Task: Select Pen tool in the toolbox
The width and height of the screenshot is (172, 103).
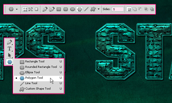Action: coord(9,42)
